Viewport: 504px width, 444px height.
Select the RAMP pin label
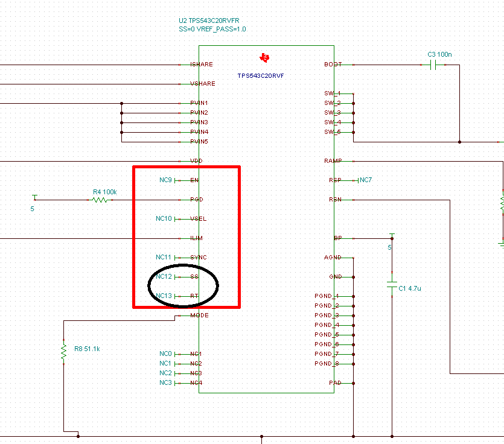click(x=333, y=160)
